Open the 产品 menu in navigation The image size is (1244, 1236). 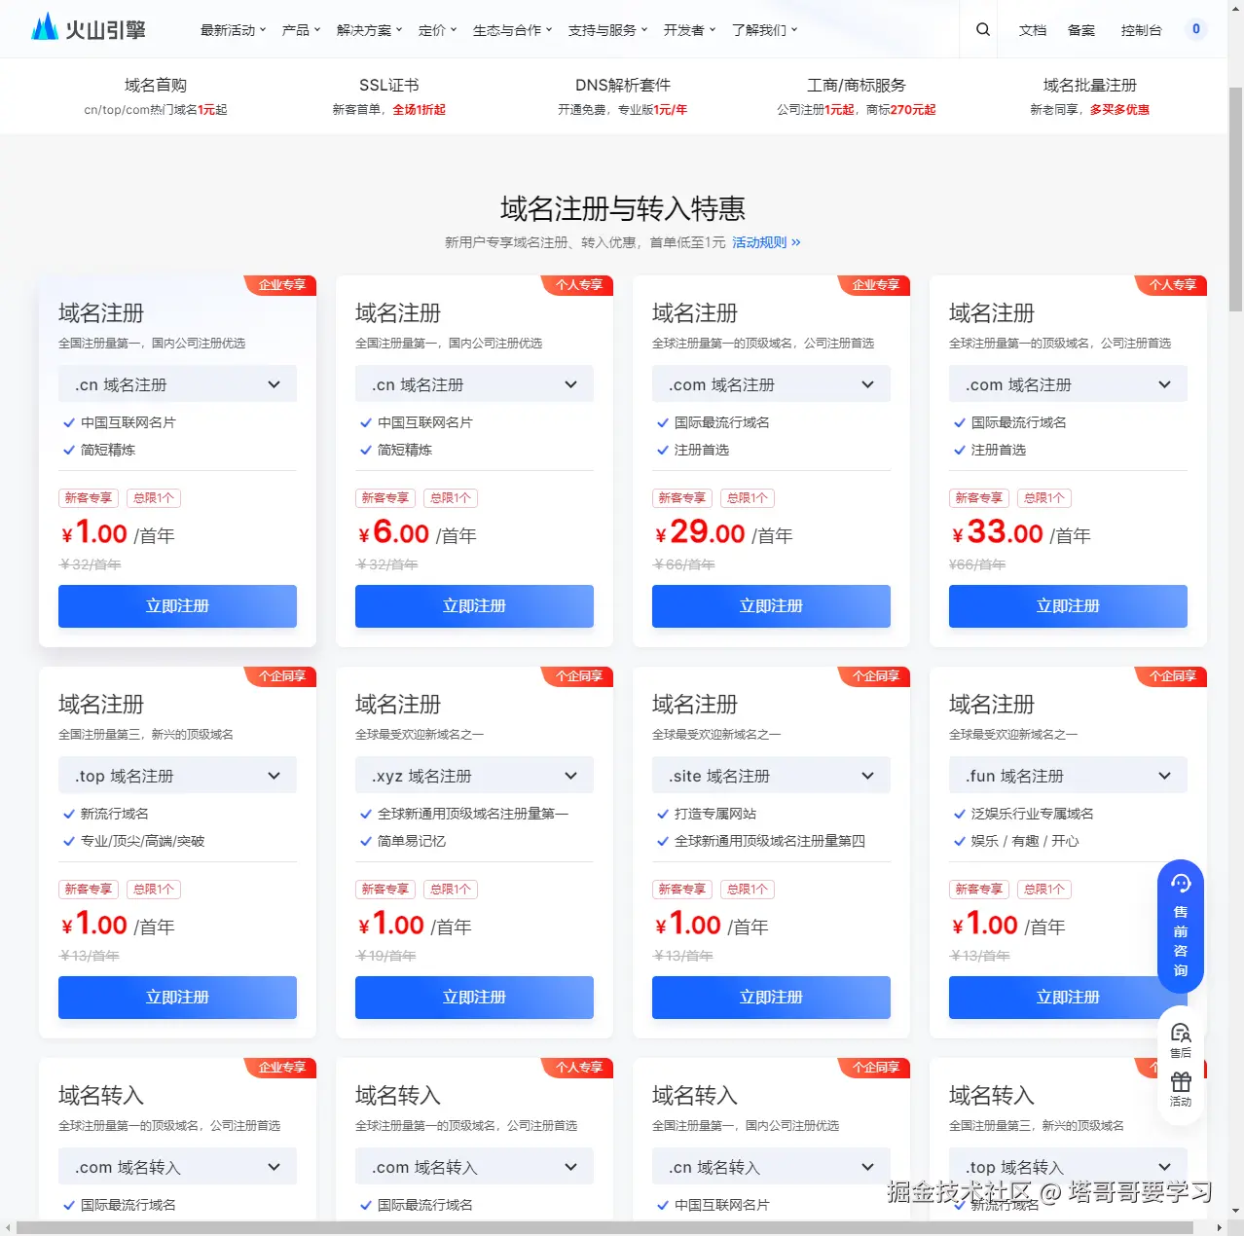tap(301, 30)
